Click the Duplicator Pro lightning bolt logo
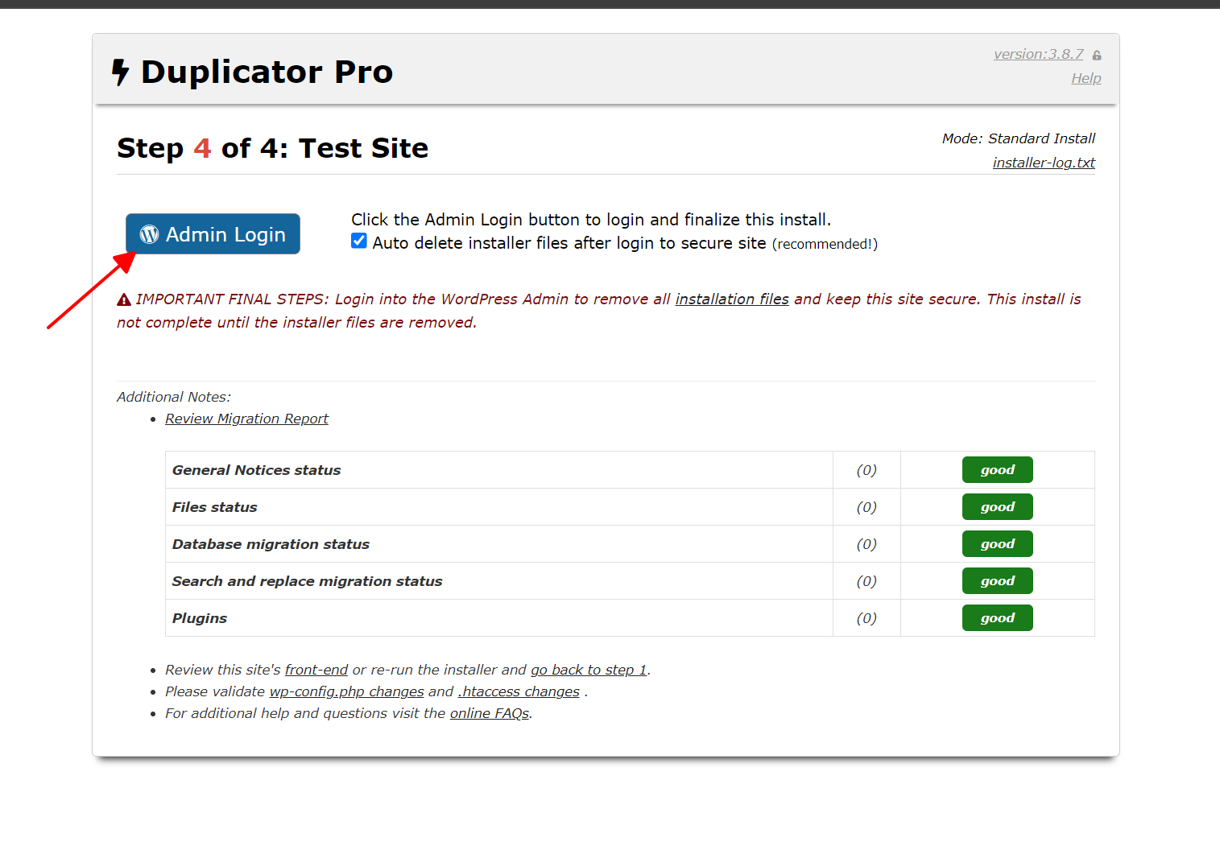 [120, 72]
